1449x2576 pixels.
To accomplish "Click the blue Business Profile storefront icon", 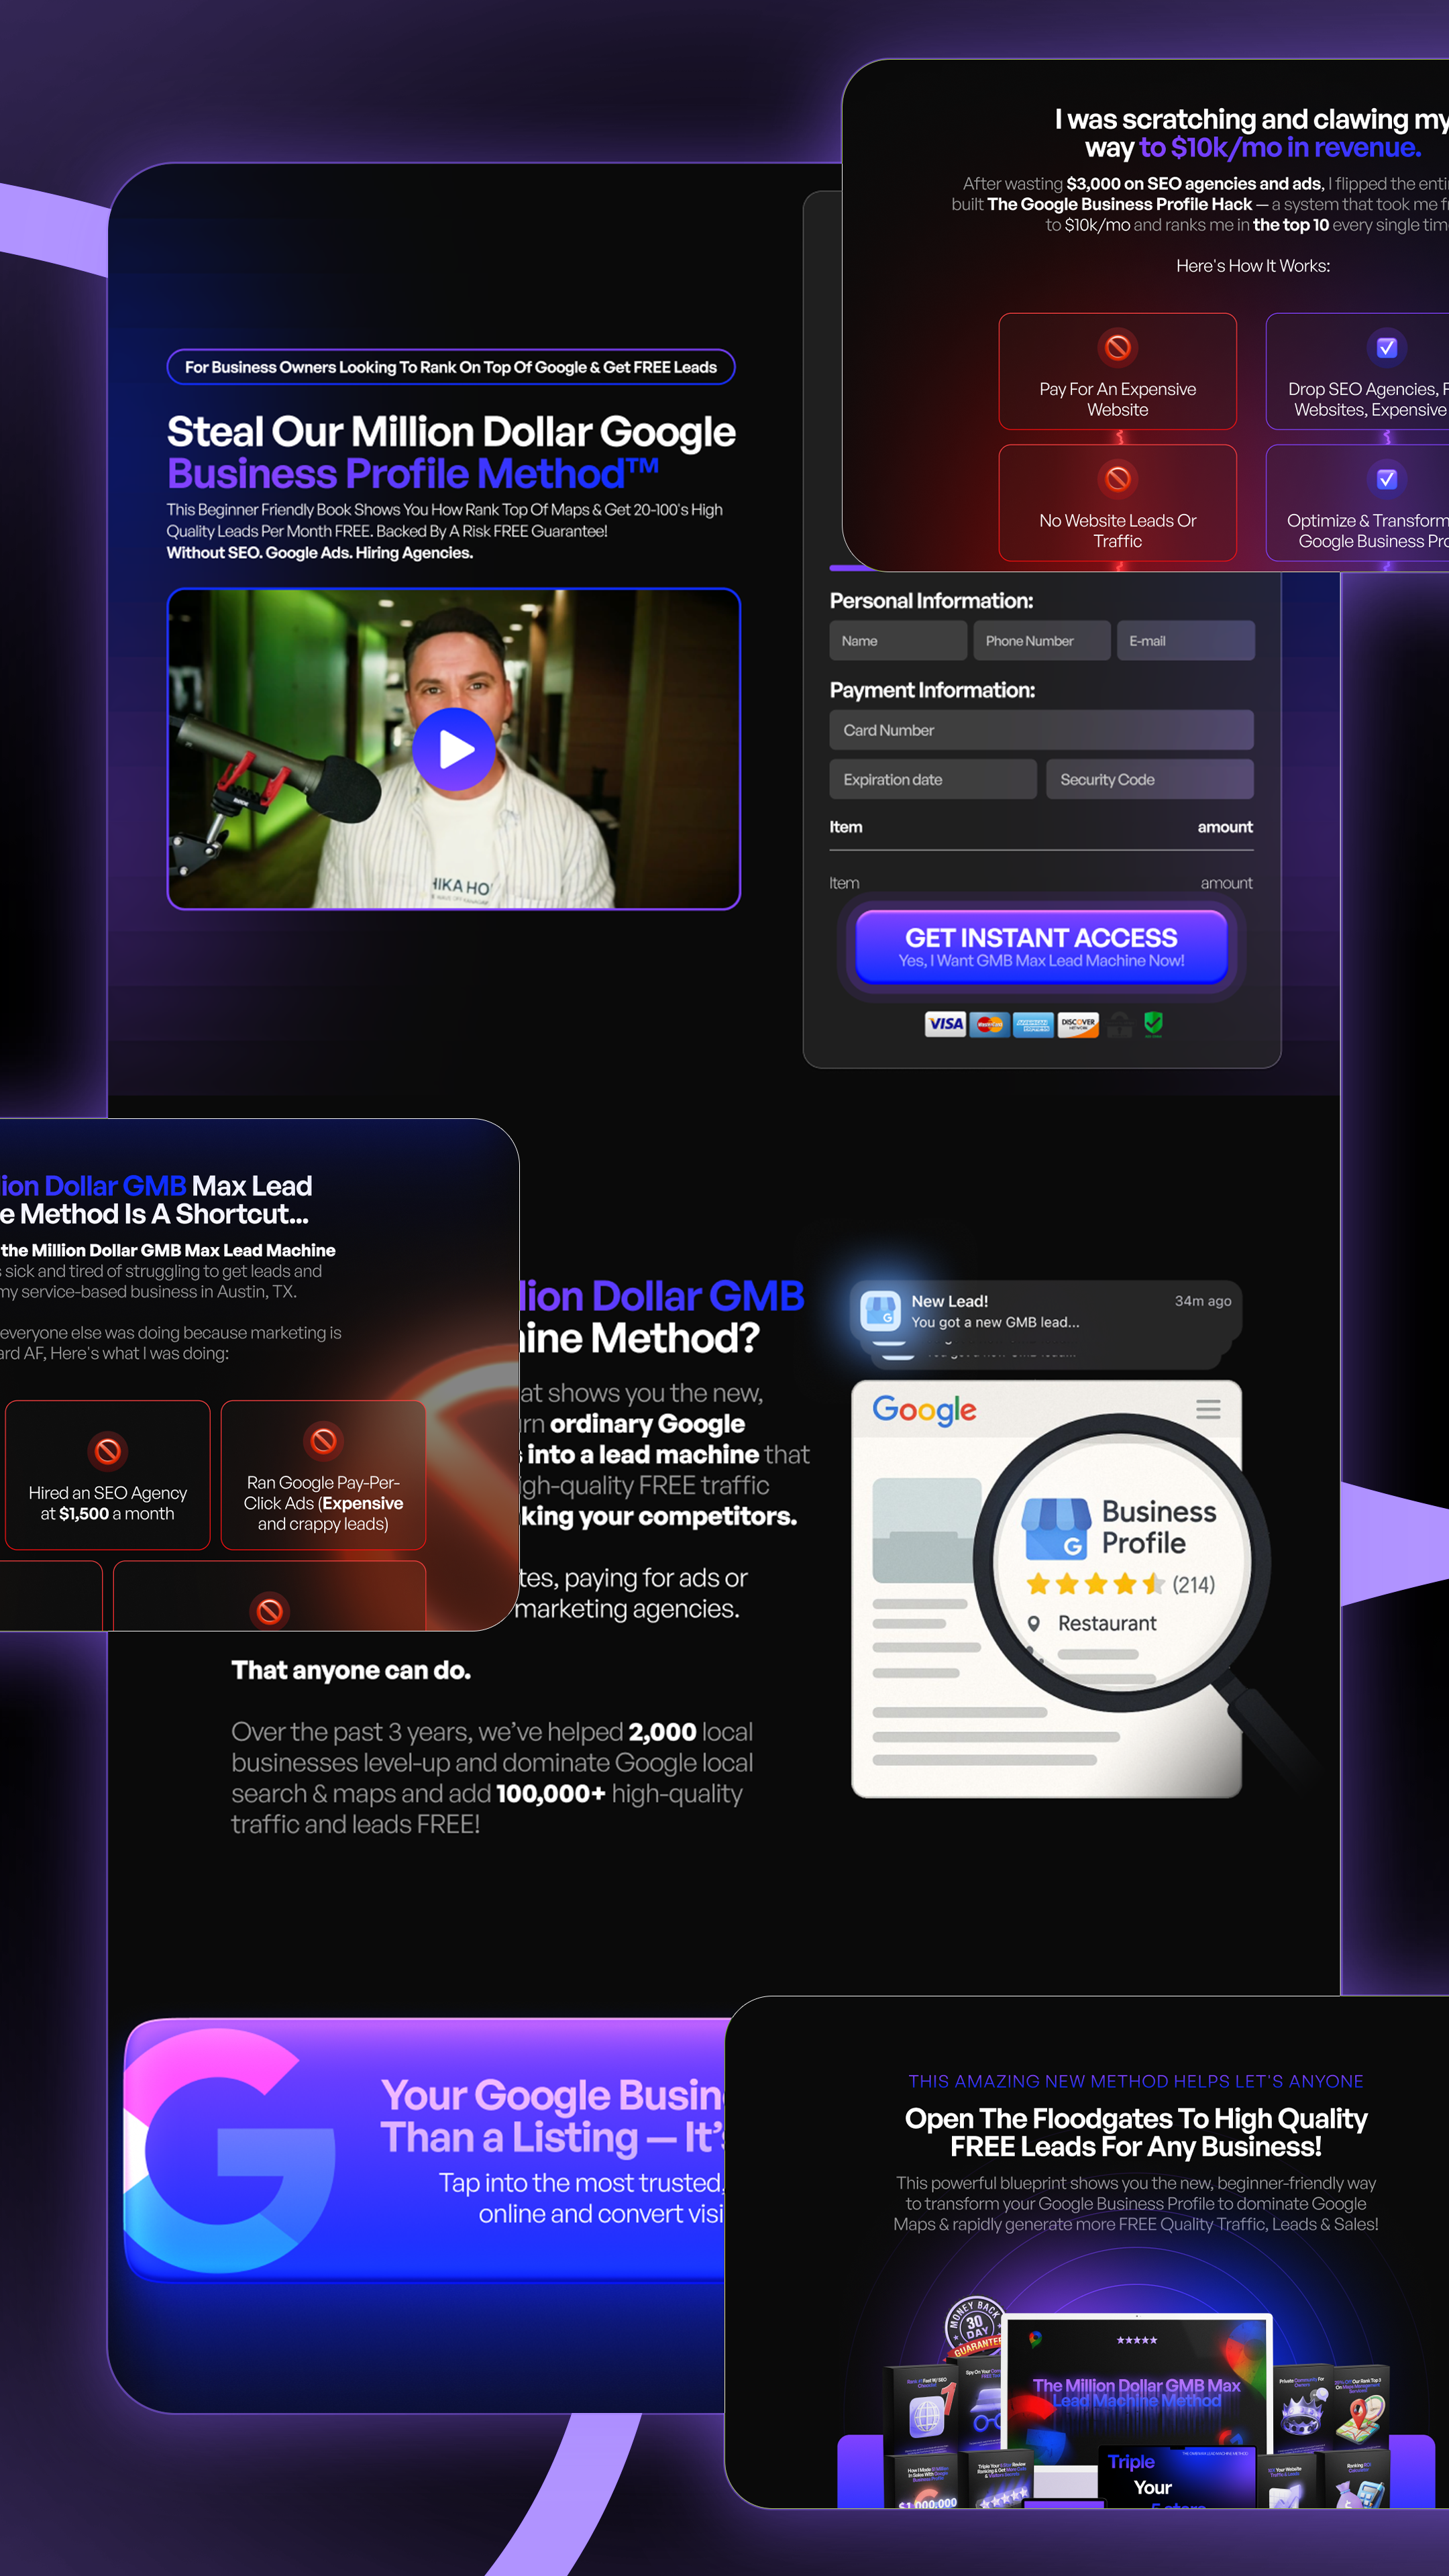I will coord(1056,1528).
